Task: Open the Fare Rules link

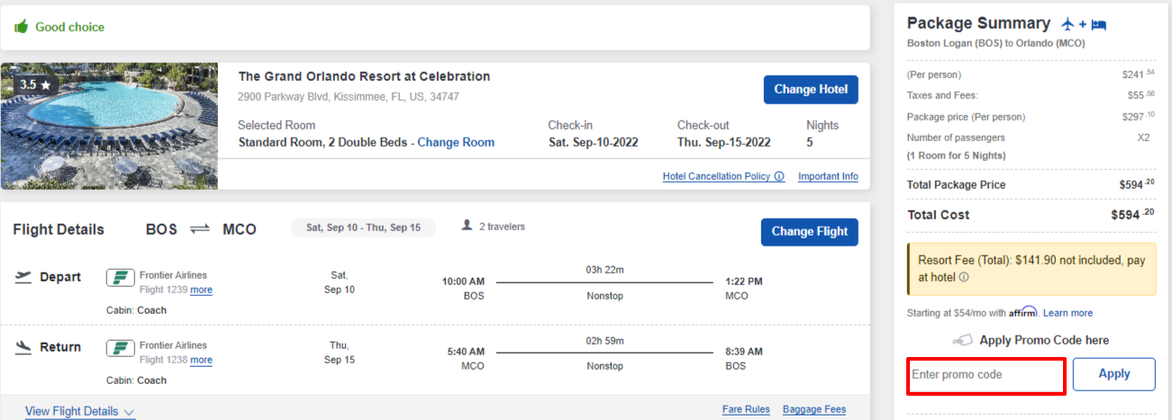Action: (746, 409)
